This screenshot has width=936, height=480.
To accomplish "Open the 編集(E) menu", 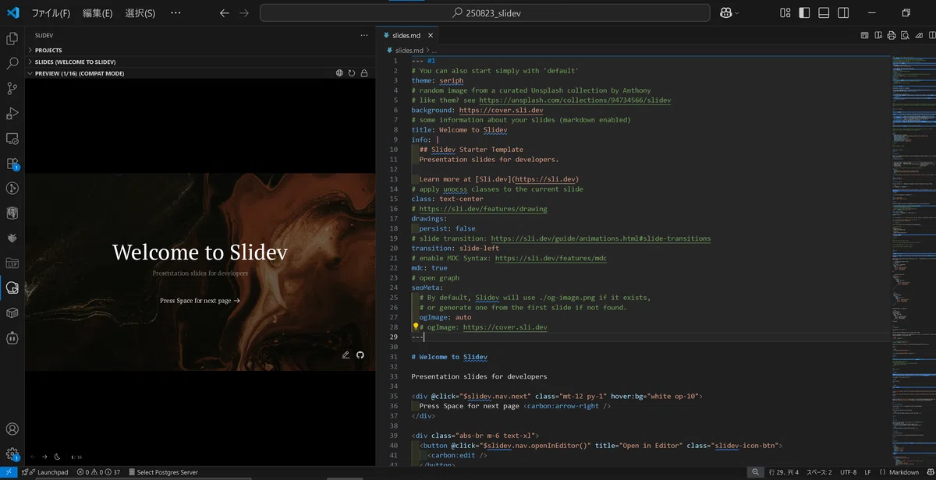I will (97, 12).
